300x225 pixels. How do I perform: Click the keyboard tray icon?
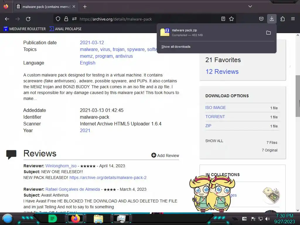245,219
